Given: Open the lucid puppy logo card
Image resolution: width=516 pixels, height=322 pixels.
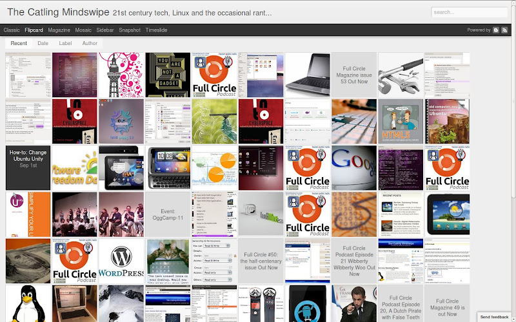Looking at the screenshot, I should point(121,122).
